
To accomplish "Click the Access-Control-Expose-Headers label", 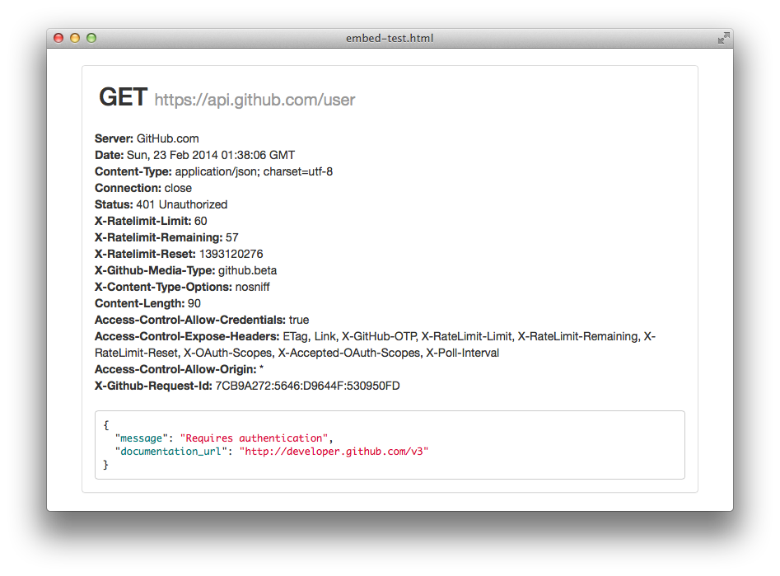I will (x=187, y=336).
